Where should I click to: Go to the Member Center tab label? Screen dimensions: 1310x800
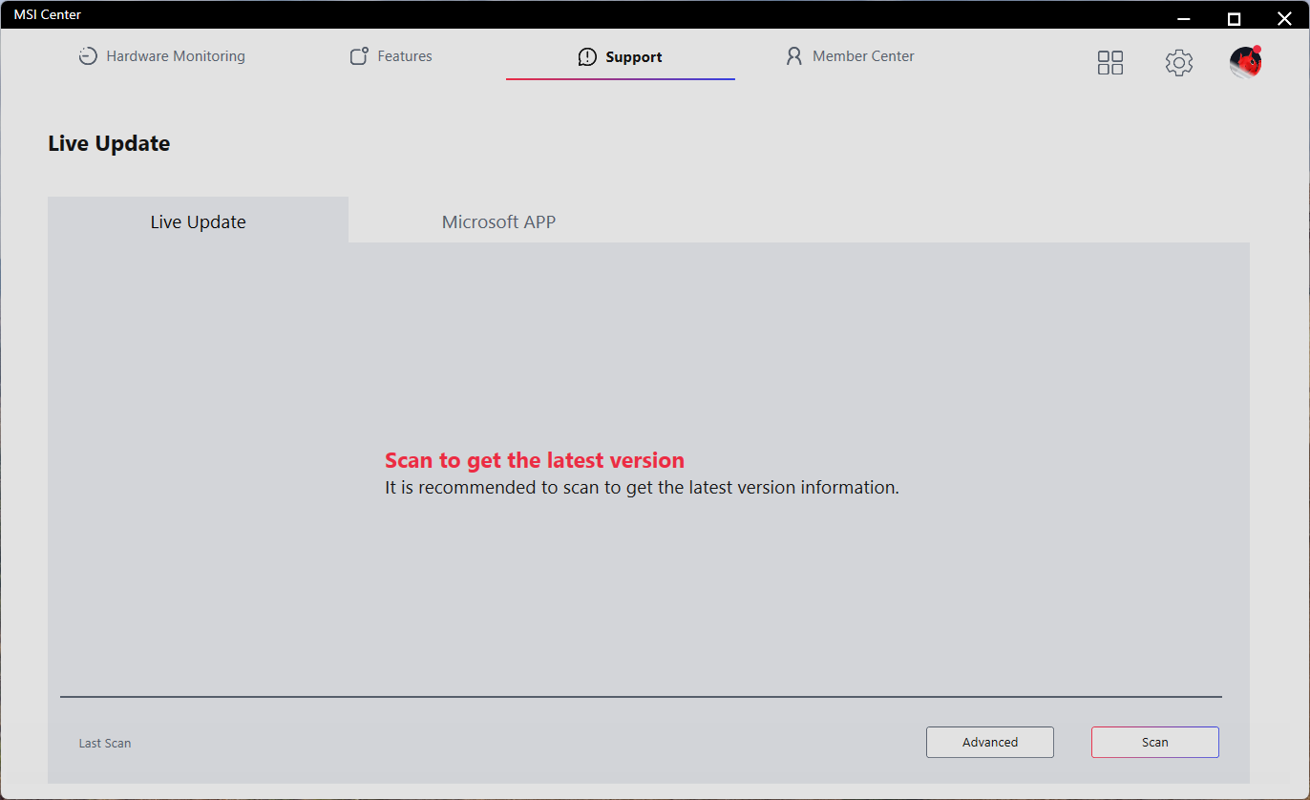coord(863,56)
